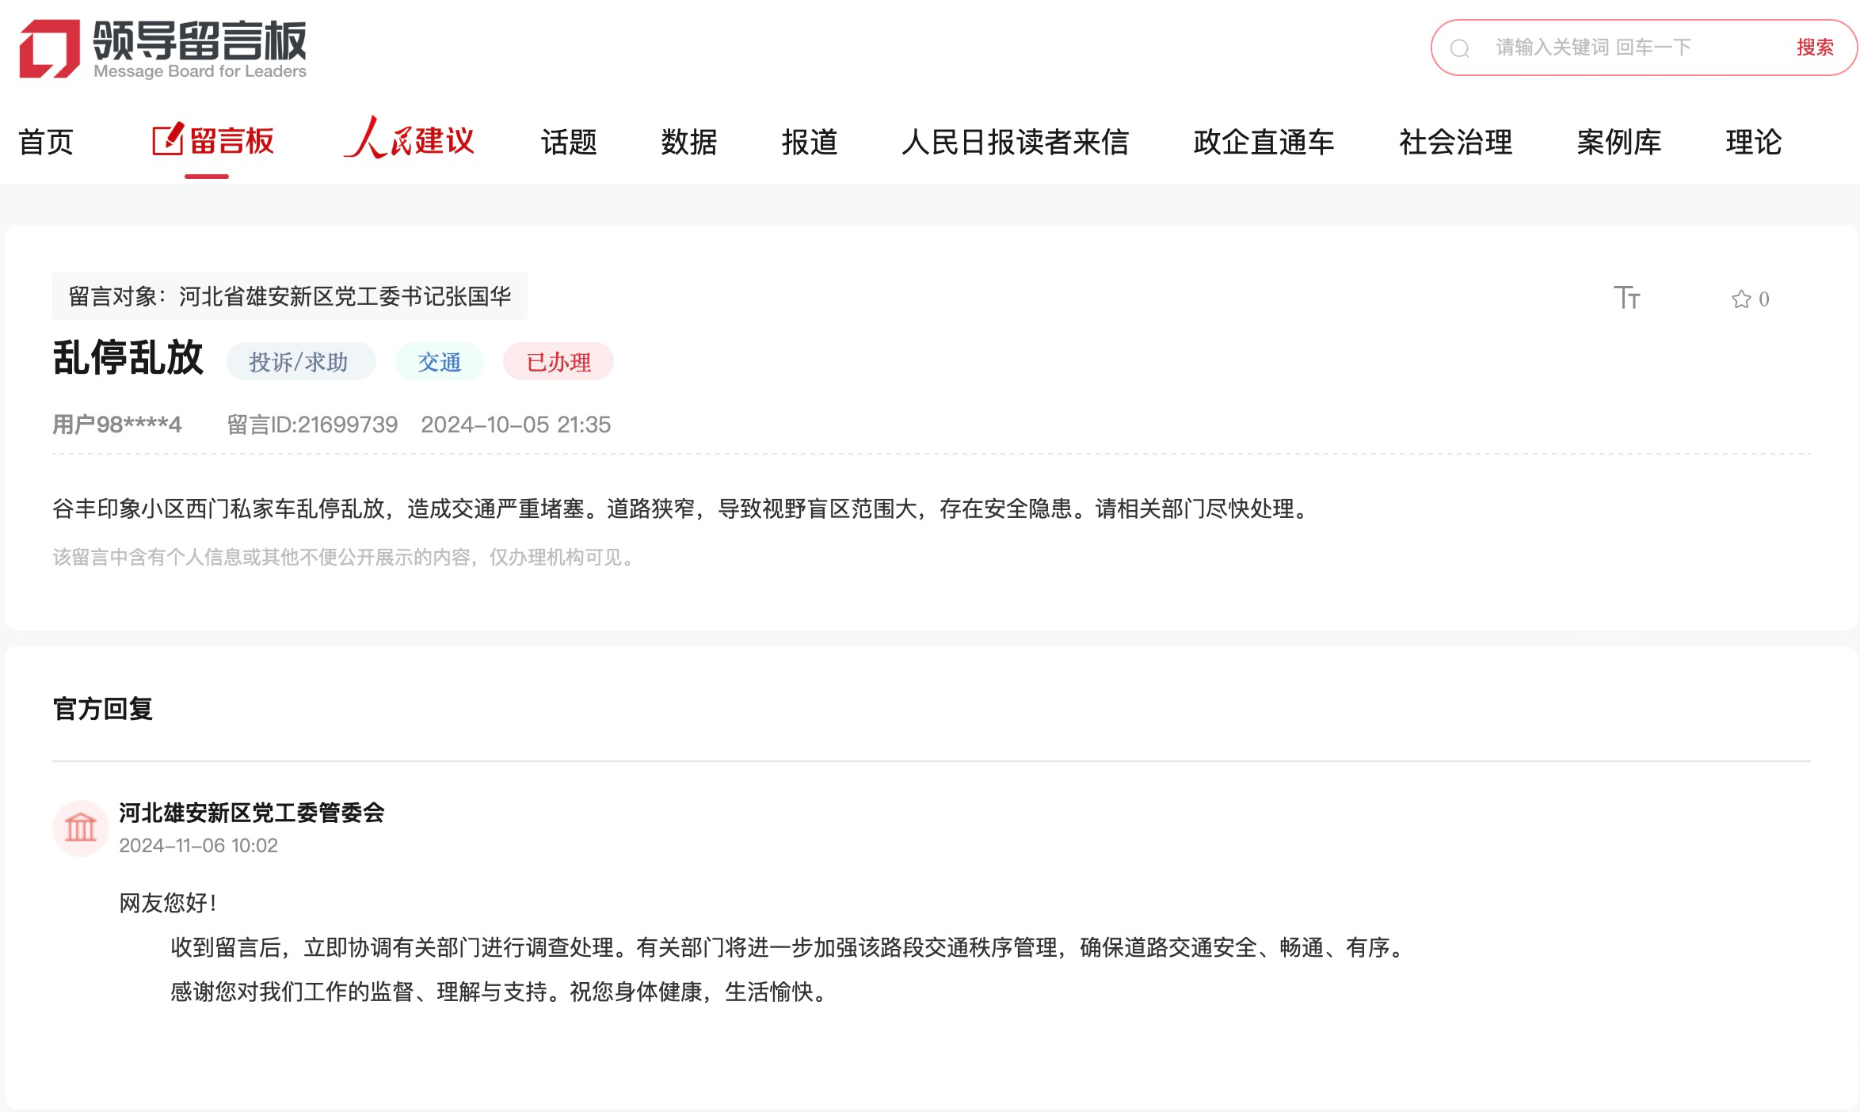Open the 人民建议 navigation item
This screenshot has width=1860, height=1112.
click(x=409, y=140)
